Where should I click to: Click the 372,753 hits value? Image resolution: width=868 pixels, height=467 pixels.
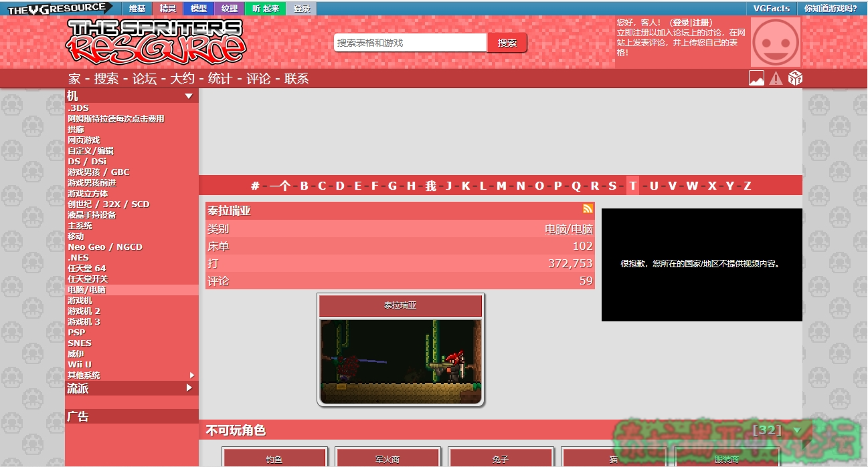(571, 264)
